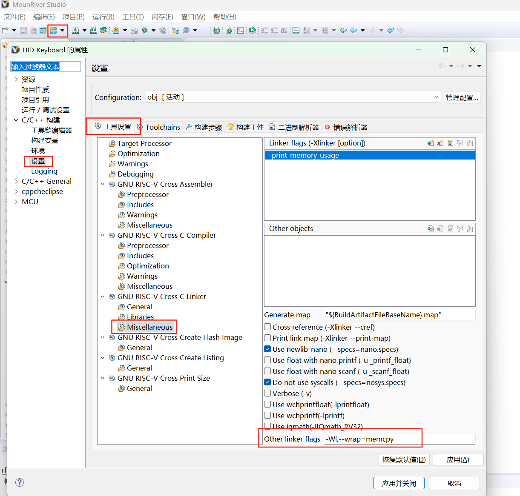Move Linker flags entry down

click(x=470, y=143)
